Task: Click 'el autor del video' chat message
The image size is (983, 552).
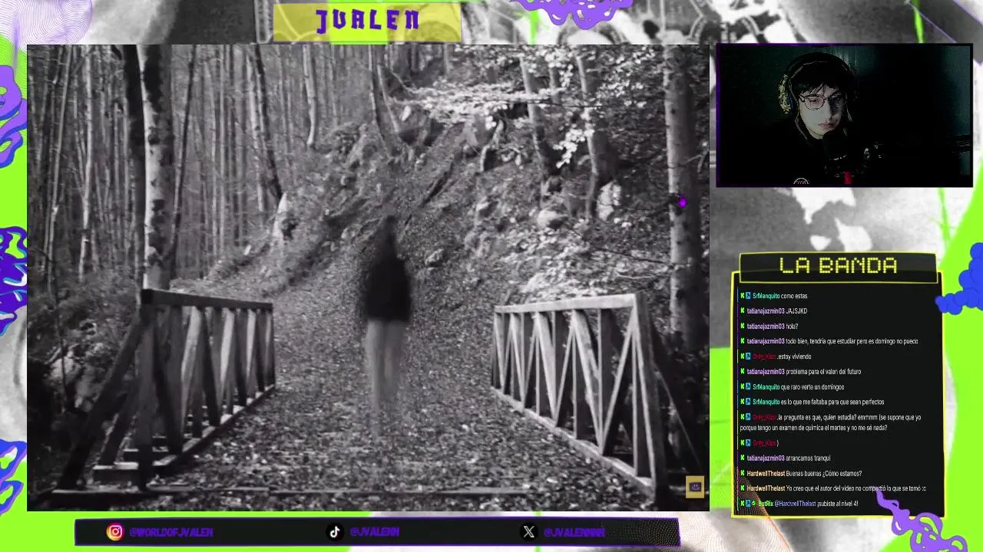Action: click(833, 488)
